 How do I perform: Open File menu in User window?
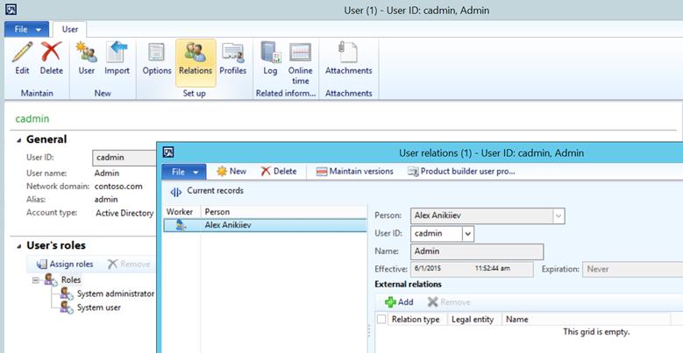click(26, 30)
